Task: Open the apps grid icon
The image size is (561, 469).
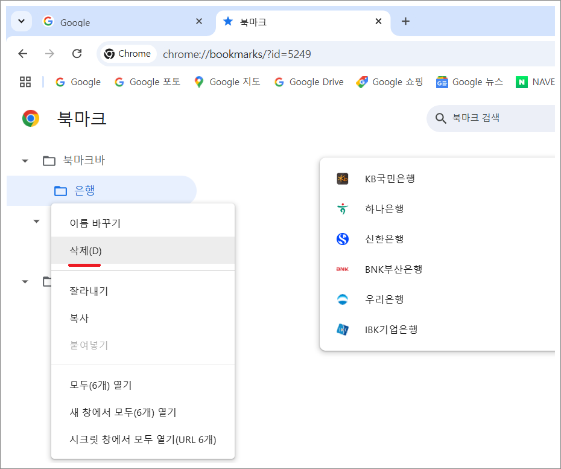Action: pyautogui.click(x=25, y=82)
